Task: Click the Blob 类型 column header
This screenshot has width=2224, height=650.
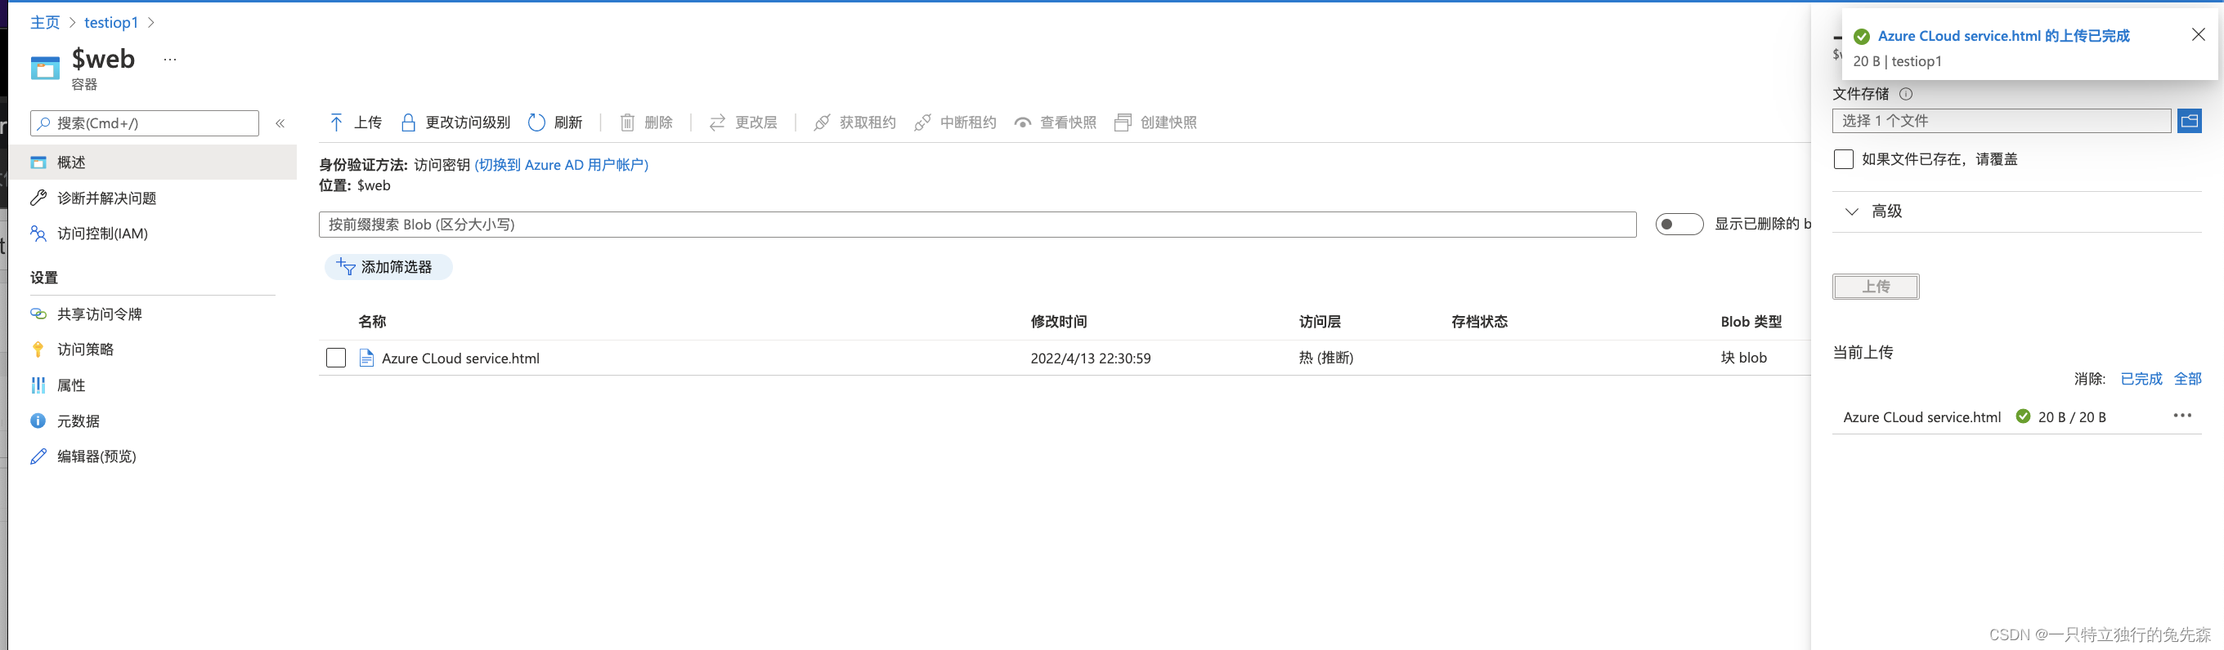Action: tap(1751, 322)
